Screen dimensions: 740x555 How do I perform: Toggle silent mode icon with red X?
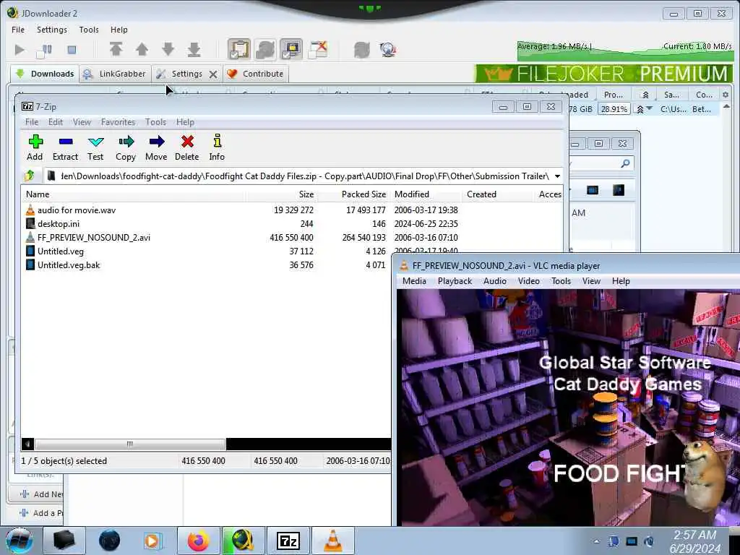click(x=318, y=49)
